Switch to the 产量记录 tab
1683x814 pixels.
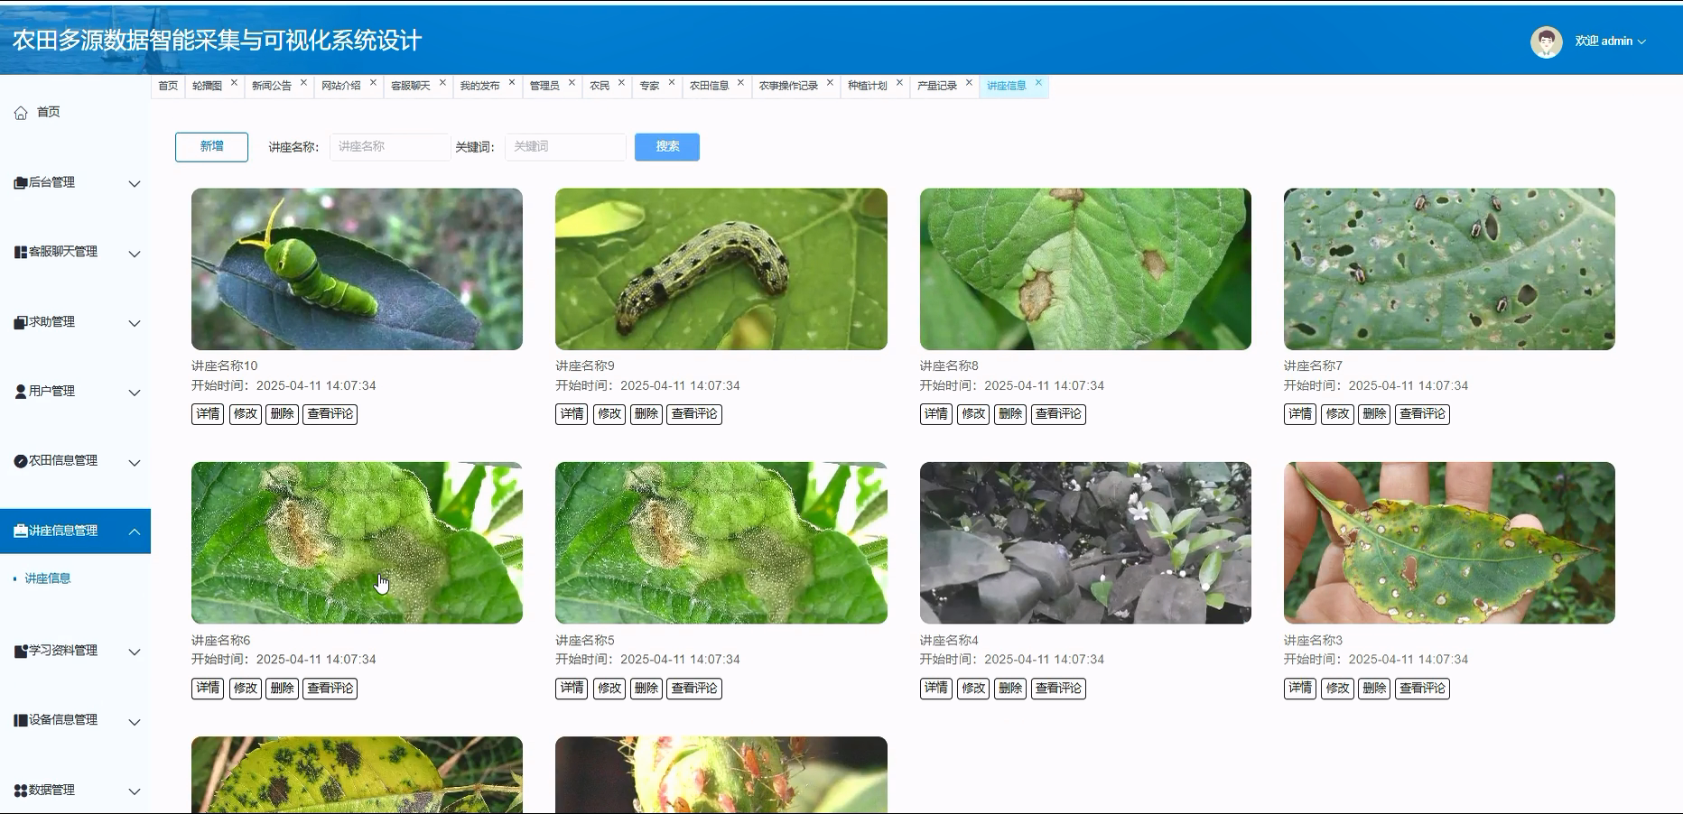point(937,86)
